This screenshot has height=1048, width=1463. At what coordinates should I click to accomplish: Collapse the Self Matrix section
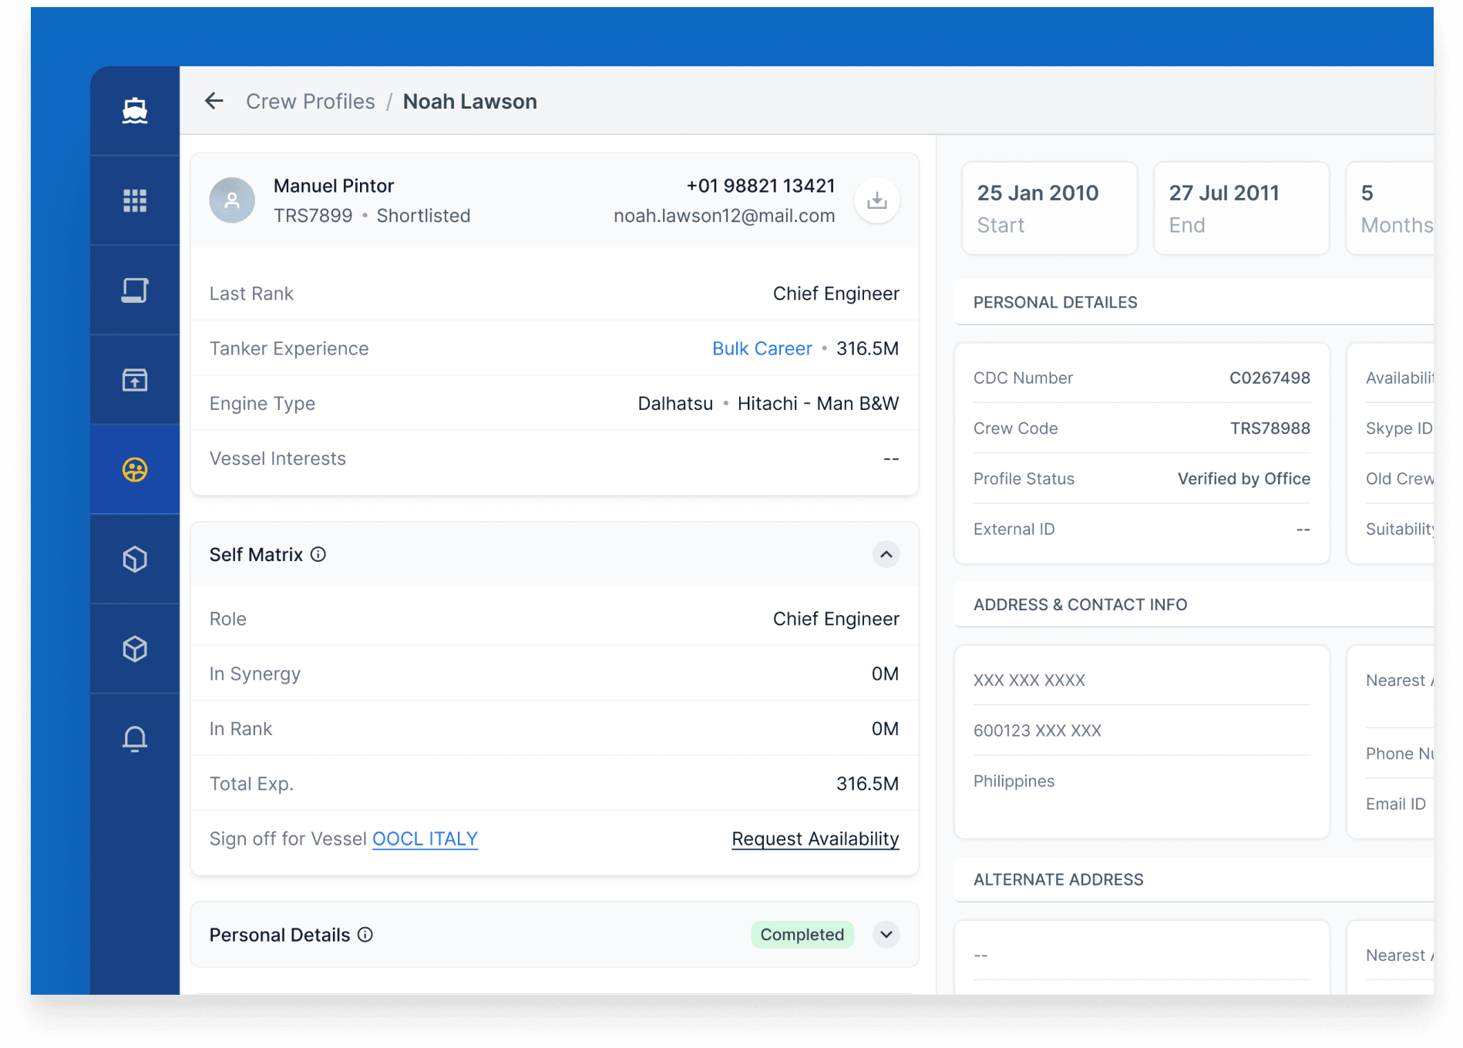coord(886,555)
